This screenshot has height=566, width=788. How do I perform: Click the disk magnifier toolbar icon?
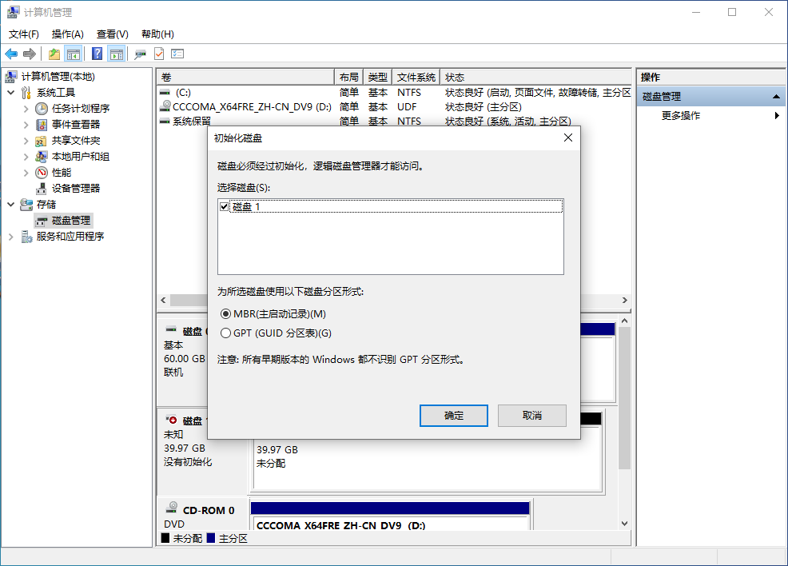point(140,54)
